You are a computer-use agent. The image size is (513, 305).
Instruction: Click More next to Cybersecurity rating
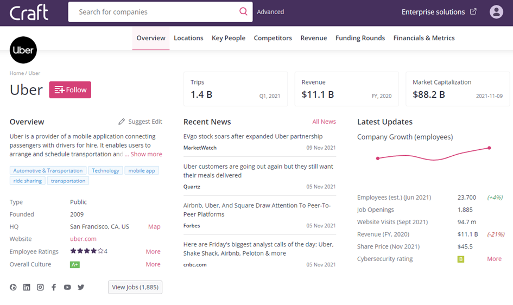[494, 259]
